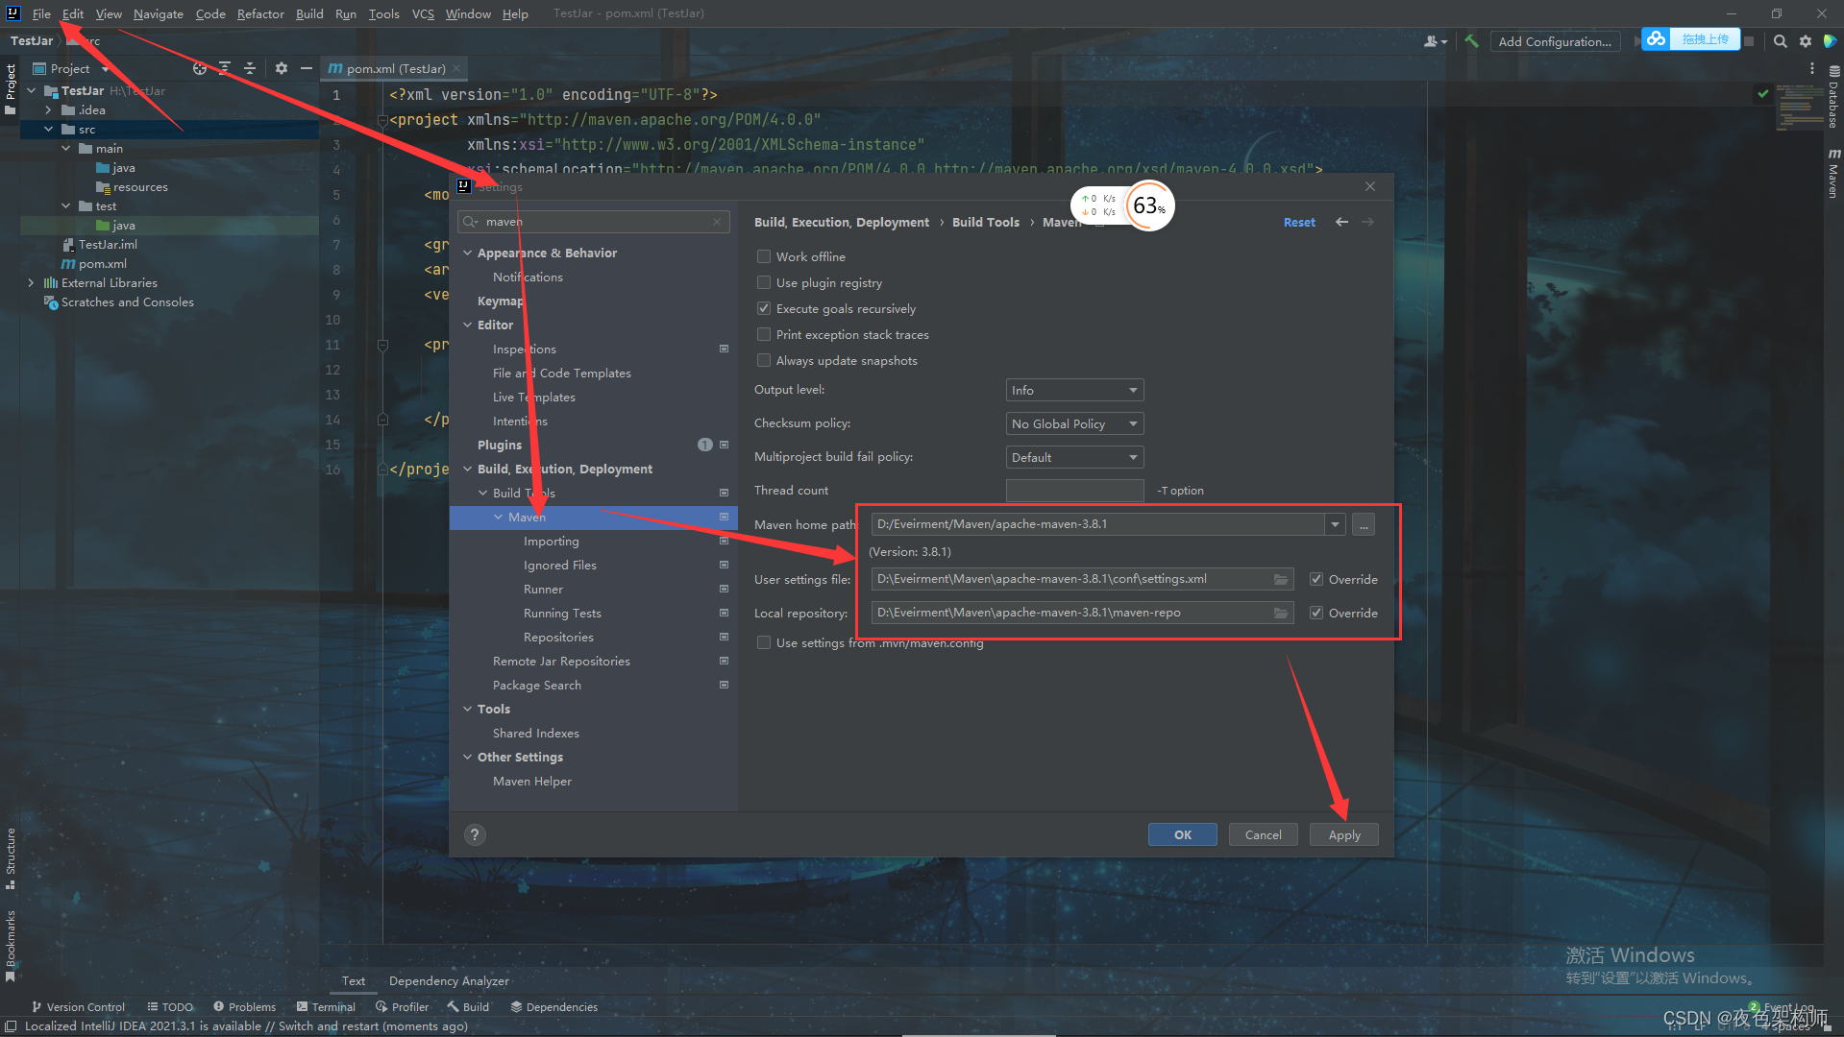Open Version Control tool window

tap(78, 1006)
